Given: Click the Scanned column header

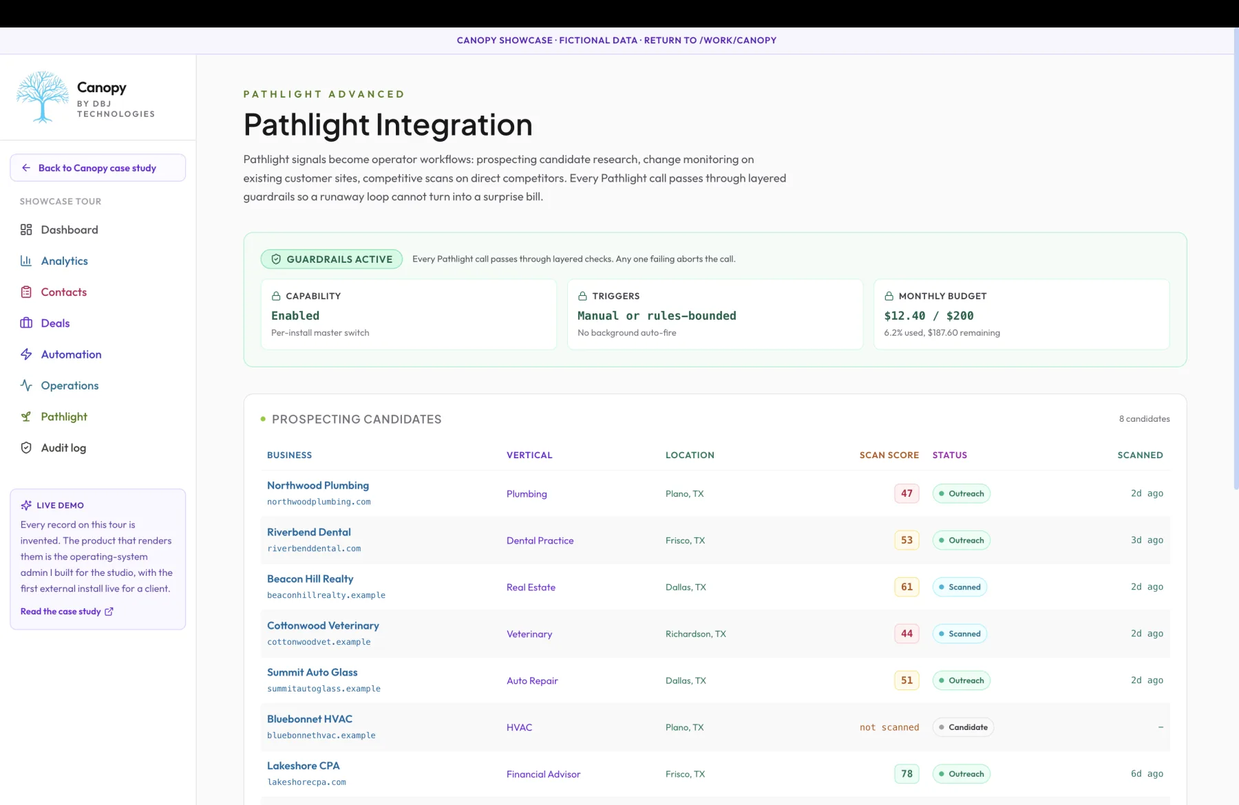Looking at the screenshot, I should [x=1140, y=455].
